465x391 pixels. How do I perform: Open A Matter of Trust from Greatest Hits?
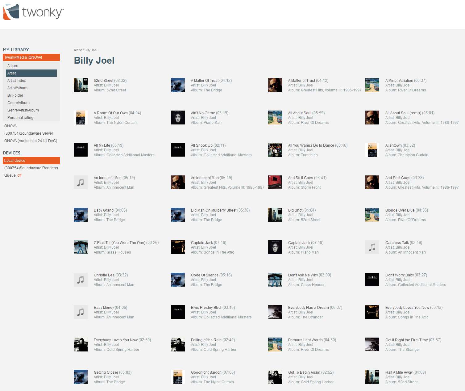(302, 81)
